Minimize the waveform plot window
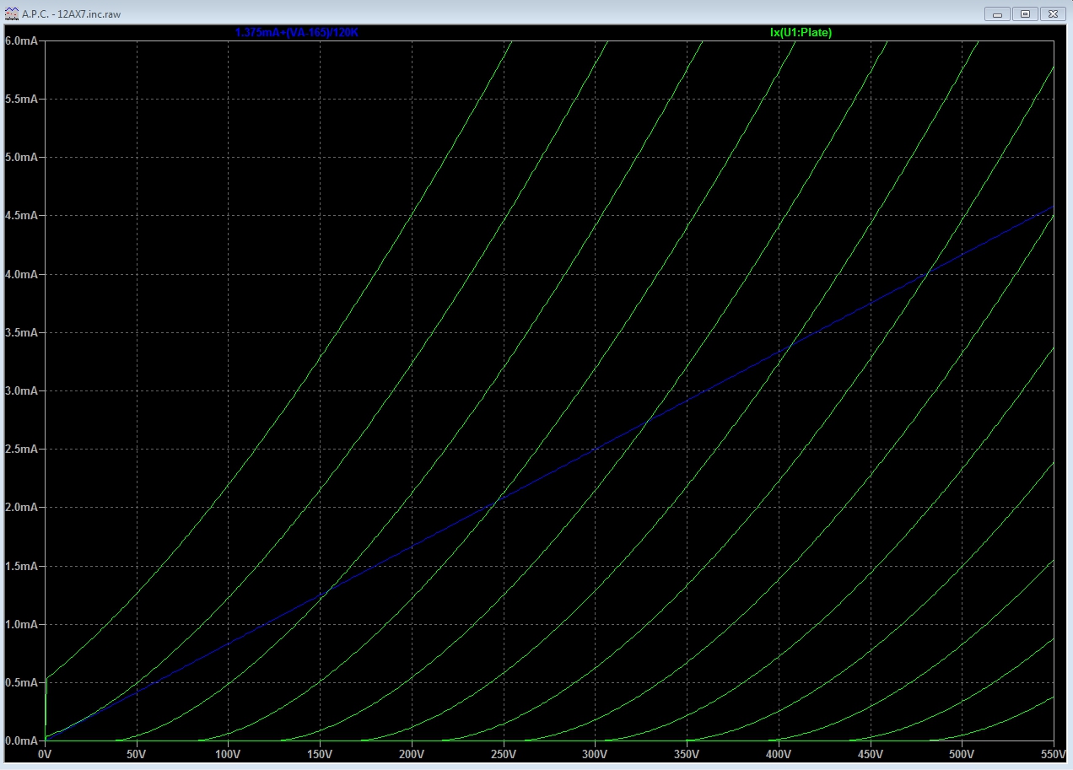This screenshot has height=770, width=1073. [x=999, y=13]
